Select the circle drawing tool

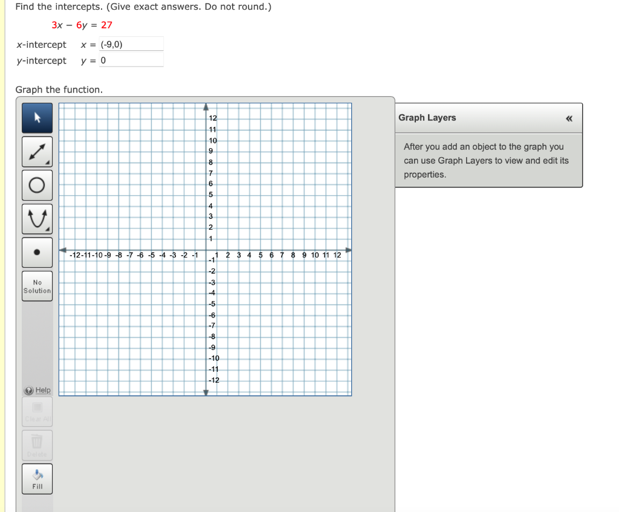[x=37, y=185]
